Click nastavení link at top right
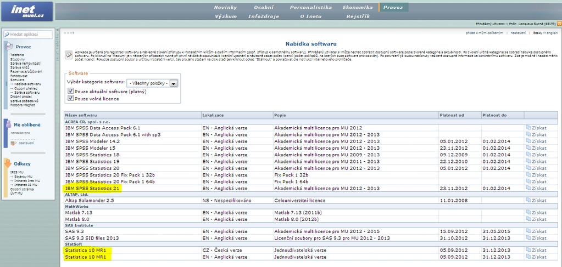The height and width of the screenshot is (267, 562). coord(518,32)
